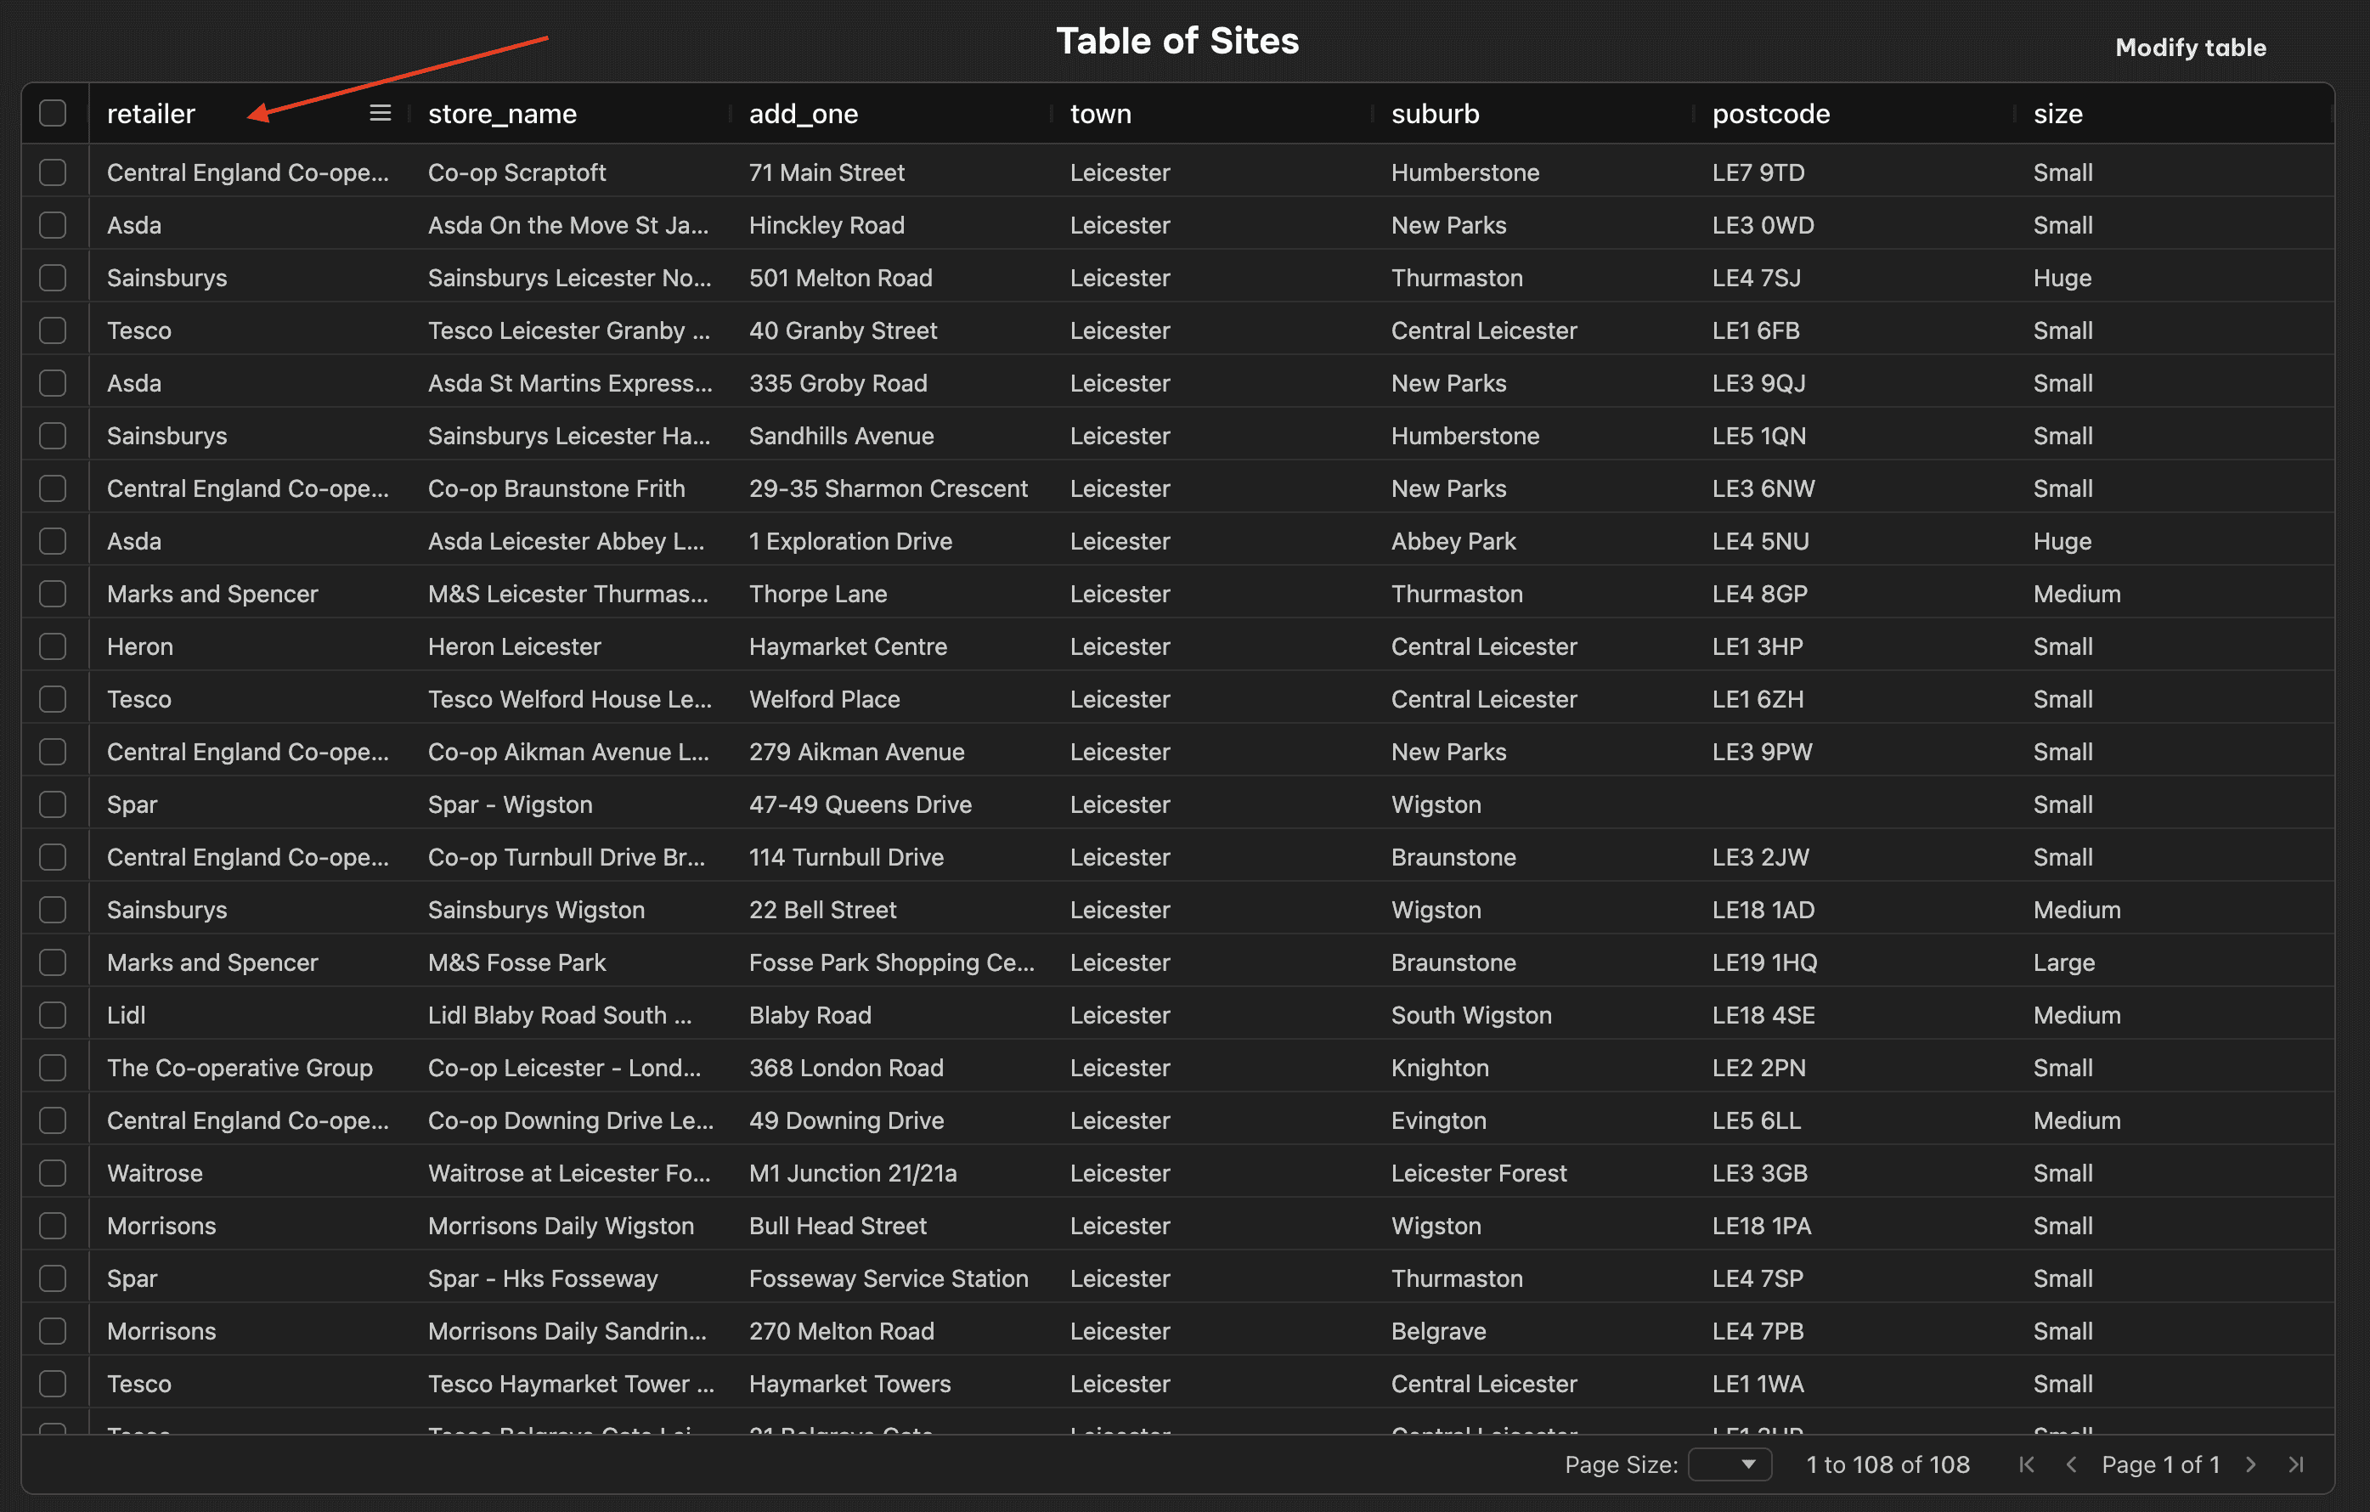Image resolution: width=2370 pixels, height=1512 pixels.
Task: Select the cell 'Hinckley Road'
Action: [x=826, y=224]
